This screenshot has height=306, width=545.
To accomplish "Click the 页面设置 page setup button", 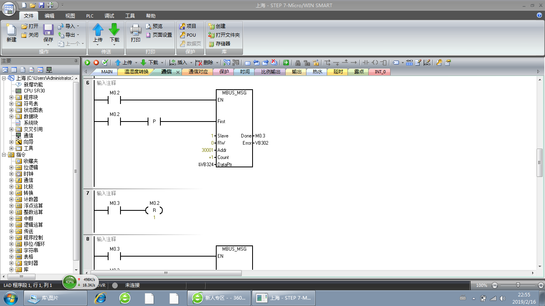I will [159, 35].
